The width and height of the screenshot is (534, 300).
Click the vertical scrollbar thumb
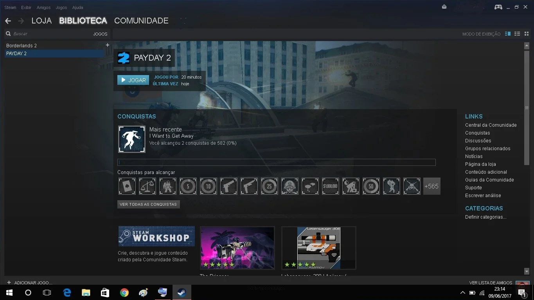(x=527, y=108)
